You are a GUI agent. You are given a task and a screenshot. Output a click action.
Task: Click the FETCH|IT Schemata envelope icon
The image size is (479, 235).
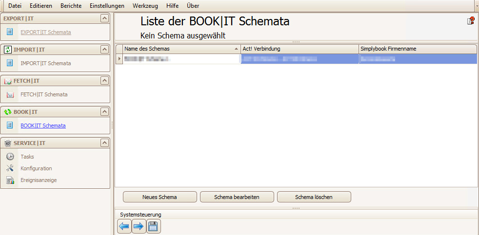10,95
